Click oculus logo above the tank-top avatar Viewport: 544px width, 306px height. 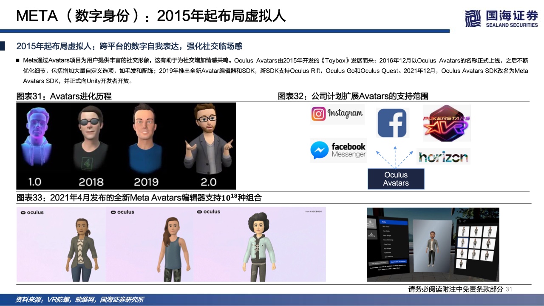(x=122, y=212)
